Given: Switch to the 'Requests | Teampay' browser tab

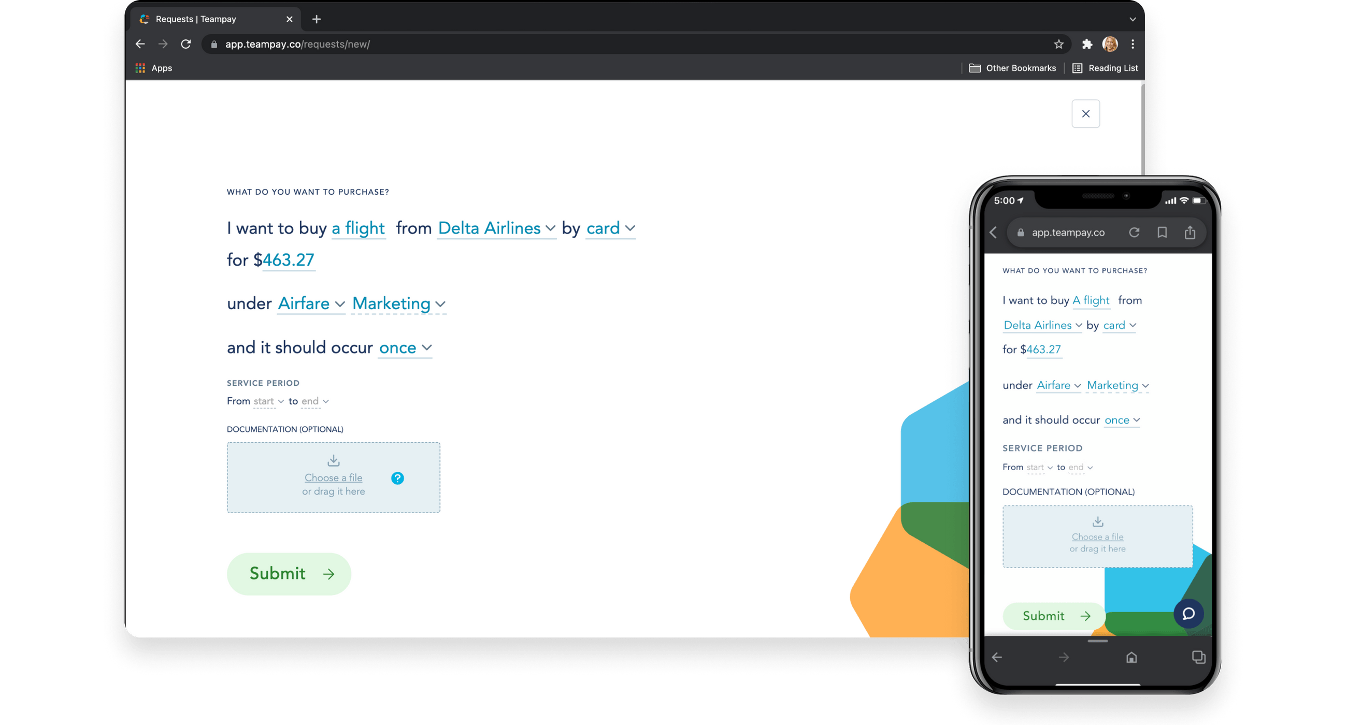Looking at the screenshot, I should click(196, 19).
